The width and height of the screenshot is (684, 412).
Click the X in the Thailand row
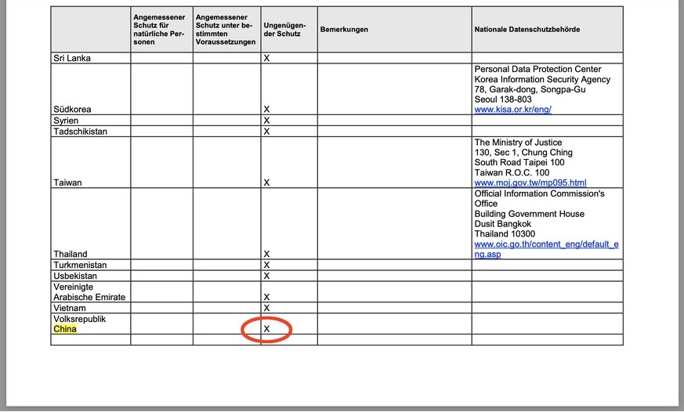266,254
